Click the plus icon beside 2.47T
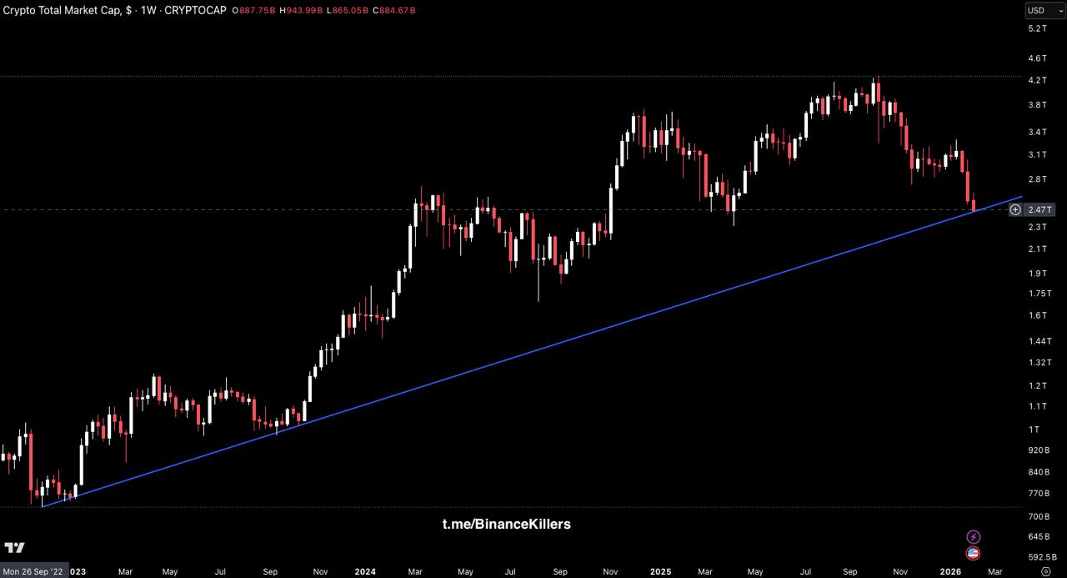The height and width of the screenshot is (578, 1067). (1015, 209)
